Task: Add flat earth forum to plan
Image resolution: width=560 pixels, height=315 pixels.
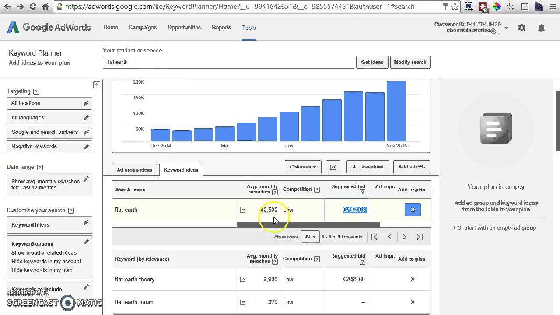Action: (x=413, y=302)
